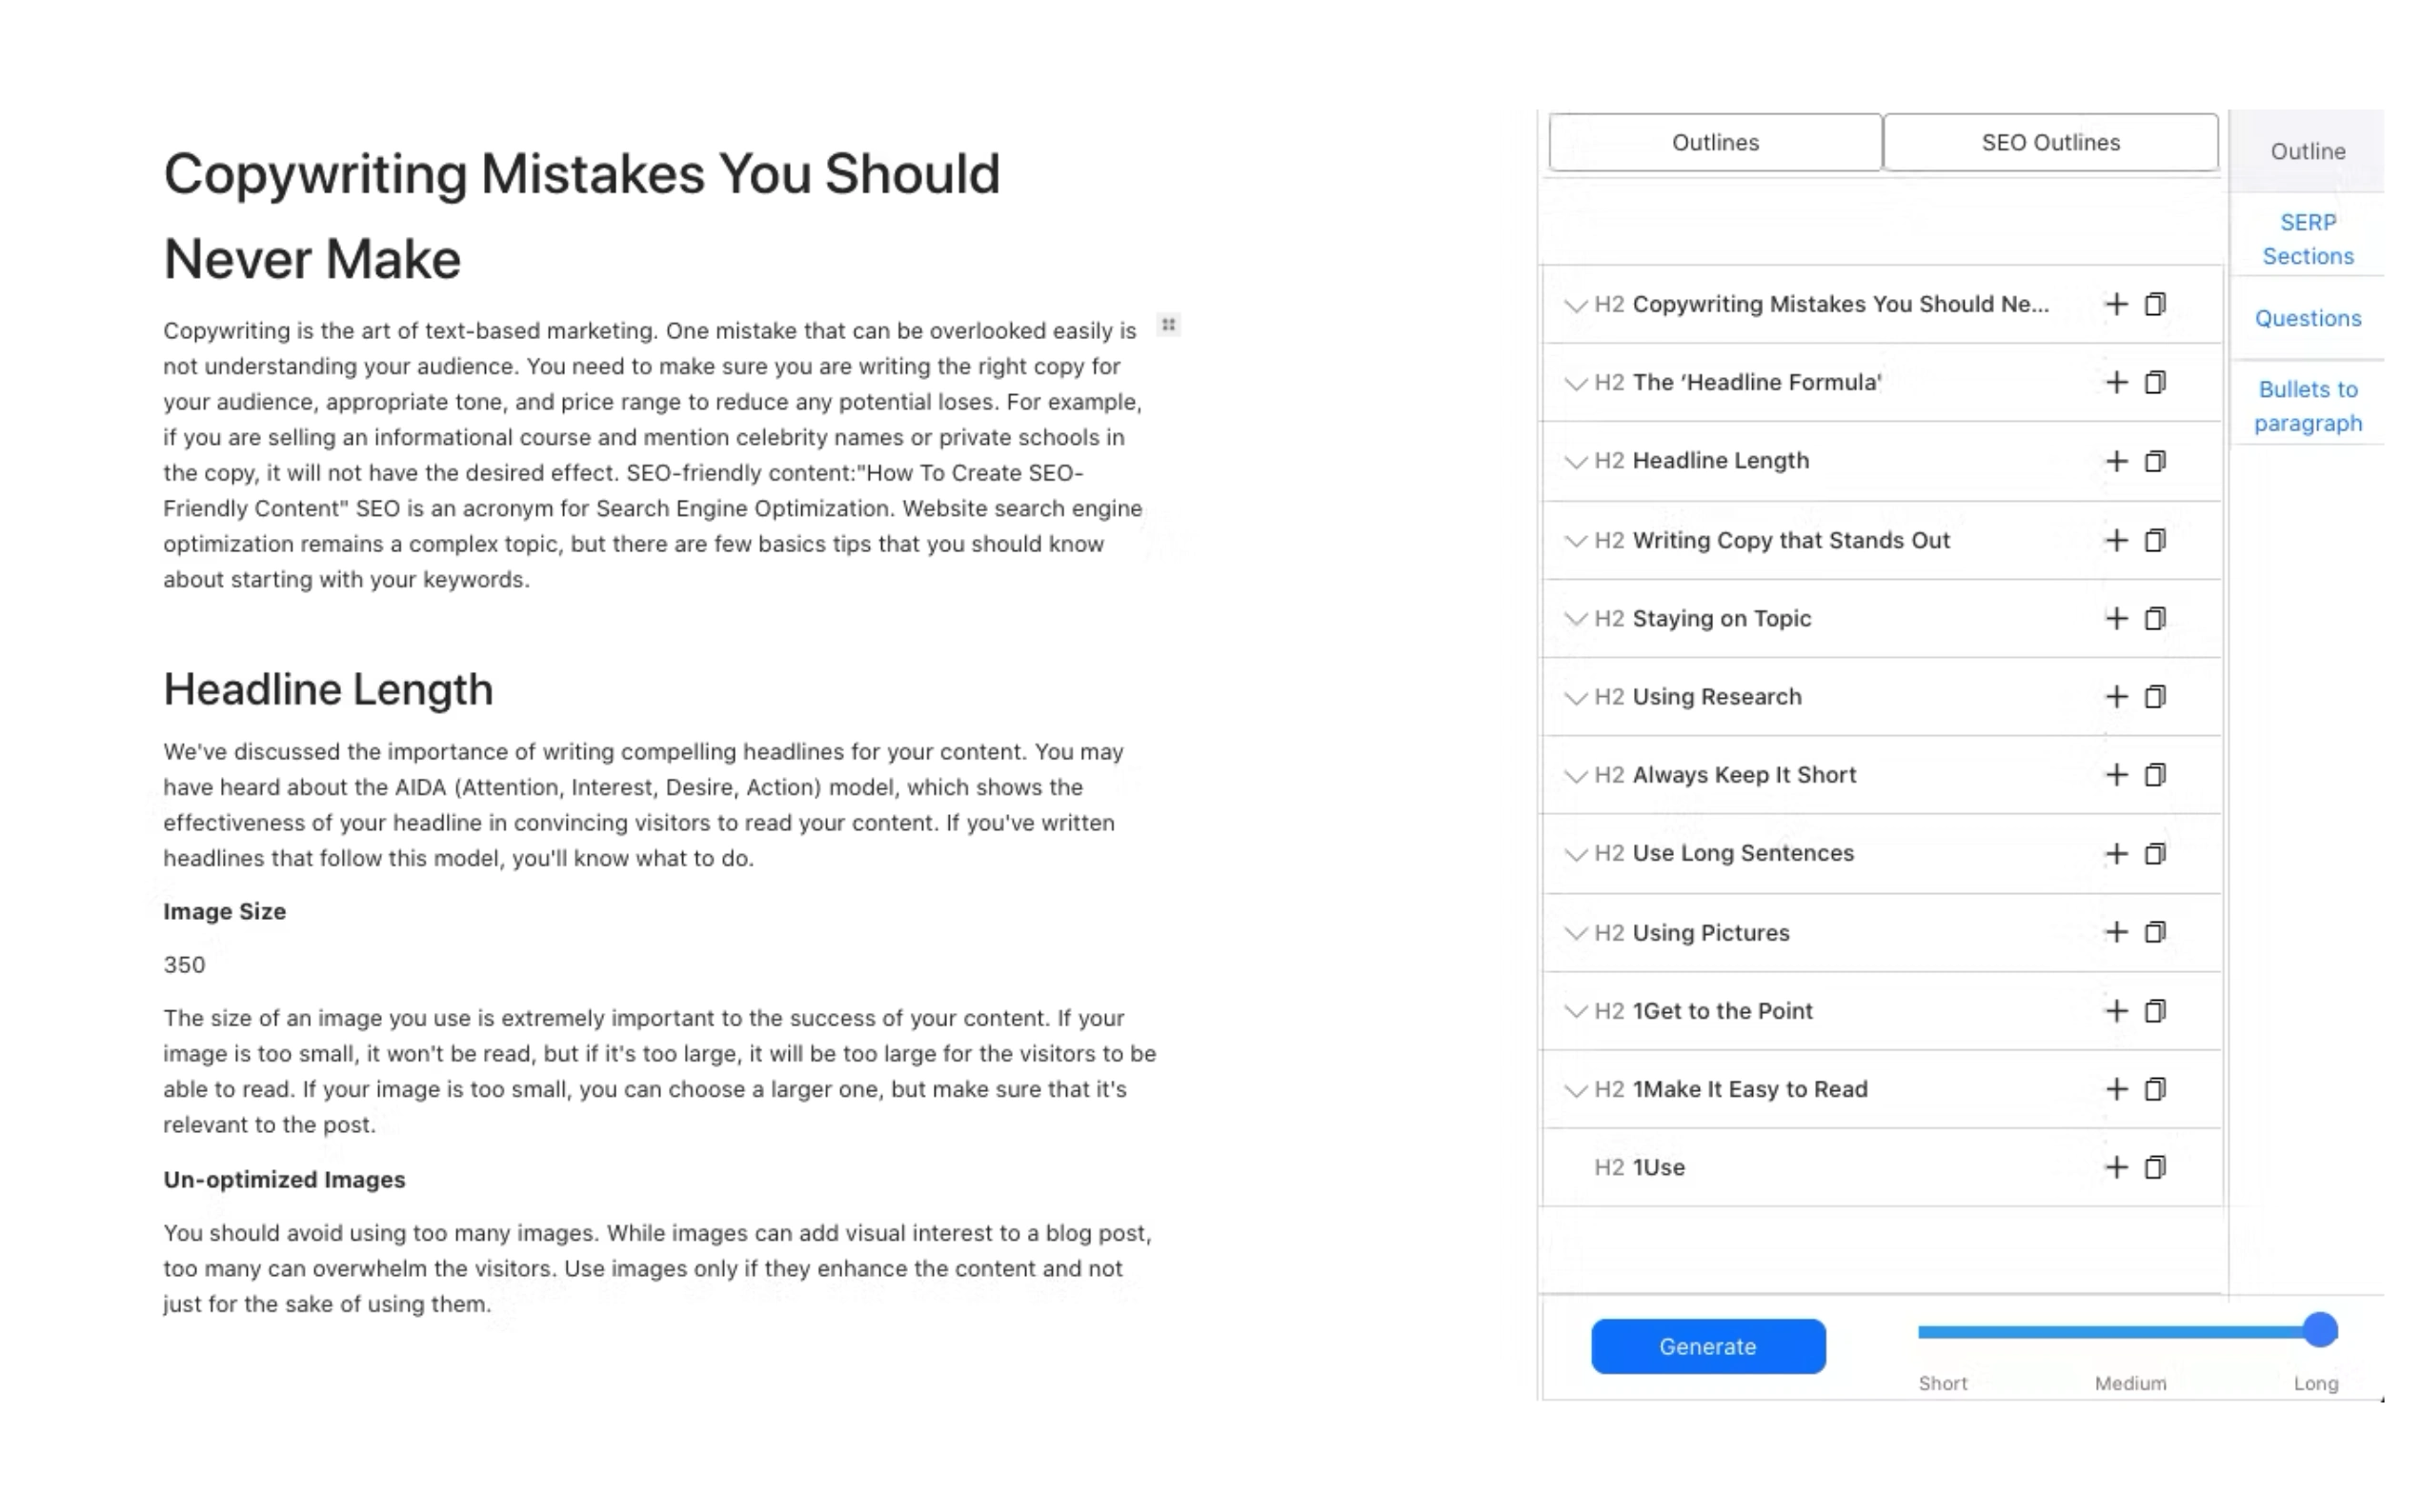Expand the '1Get to the Point' chevron
The height and width of the screenshot is (1512, 2420).
[x=1575, y=1011]
